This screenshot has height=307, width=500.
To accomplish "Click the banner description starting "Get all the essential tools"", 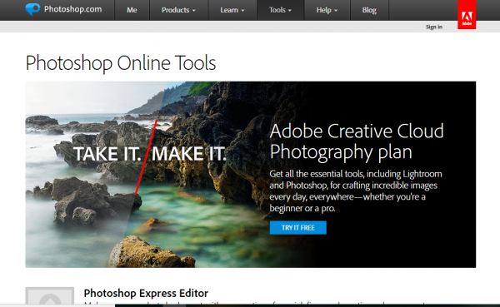I will point(356,191).
